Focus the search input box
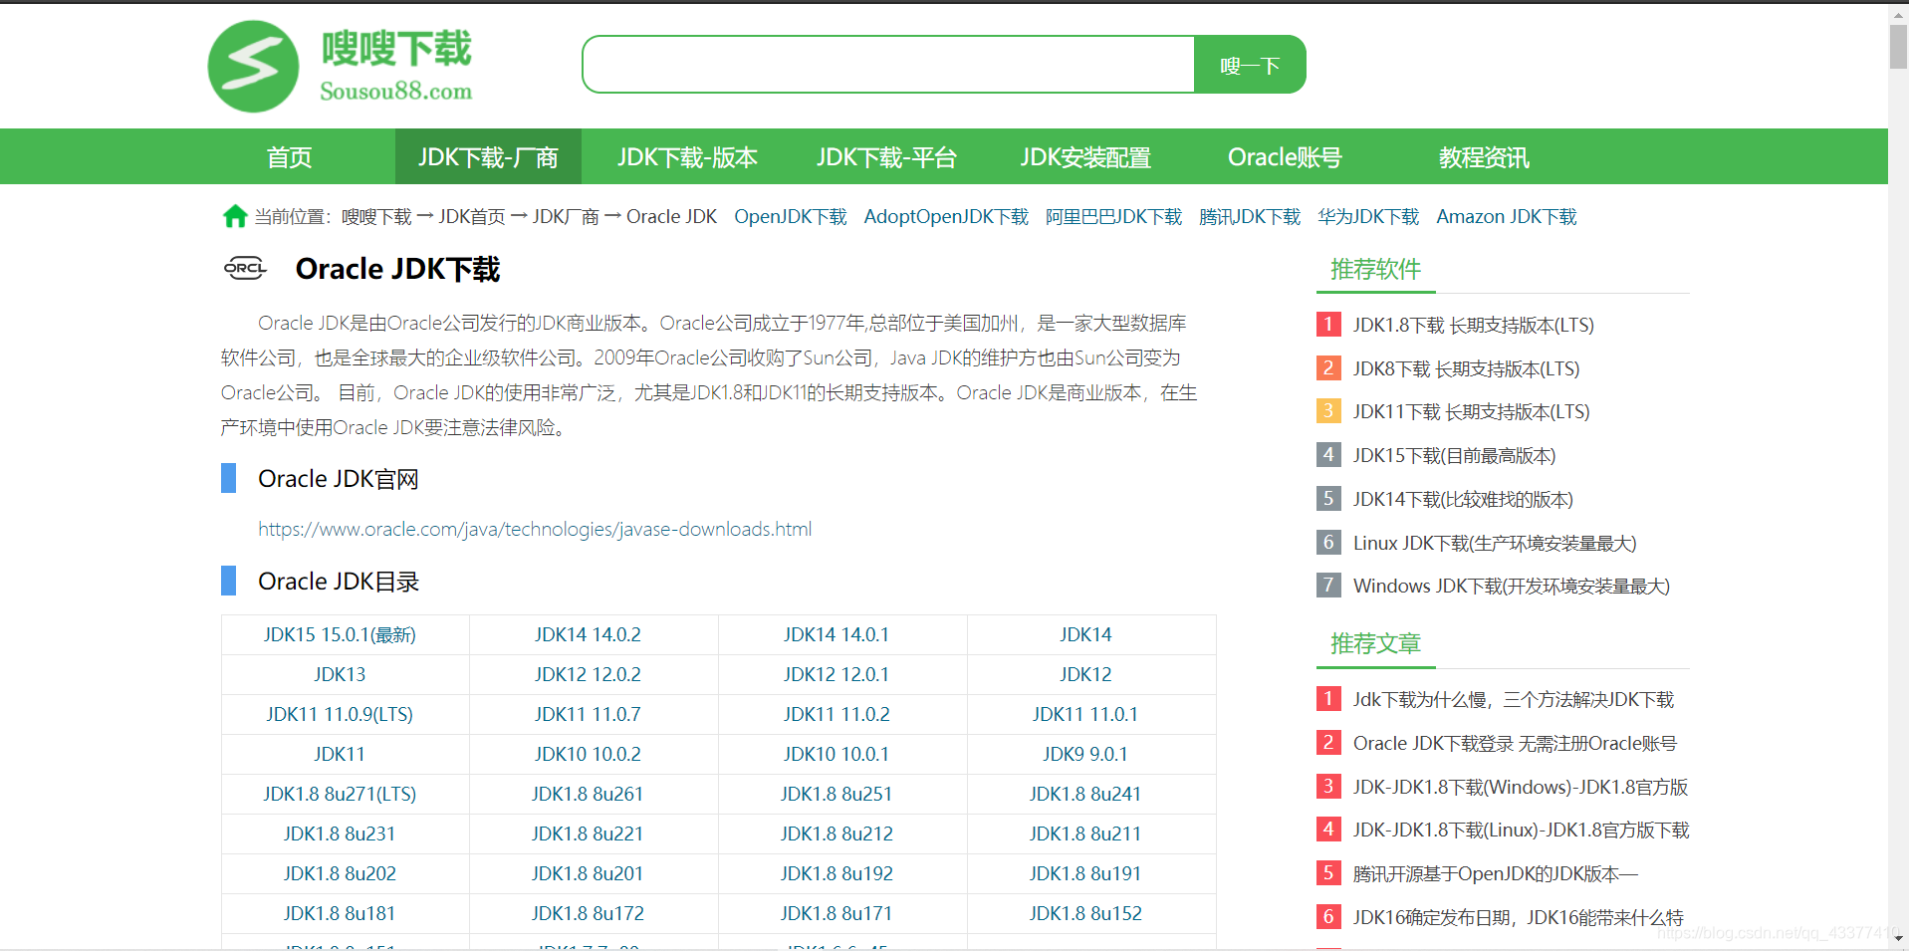This screenshot has height=951, width=1909. [888, 65]
